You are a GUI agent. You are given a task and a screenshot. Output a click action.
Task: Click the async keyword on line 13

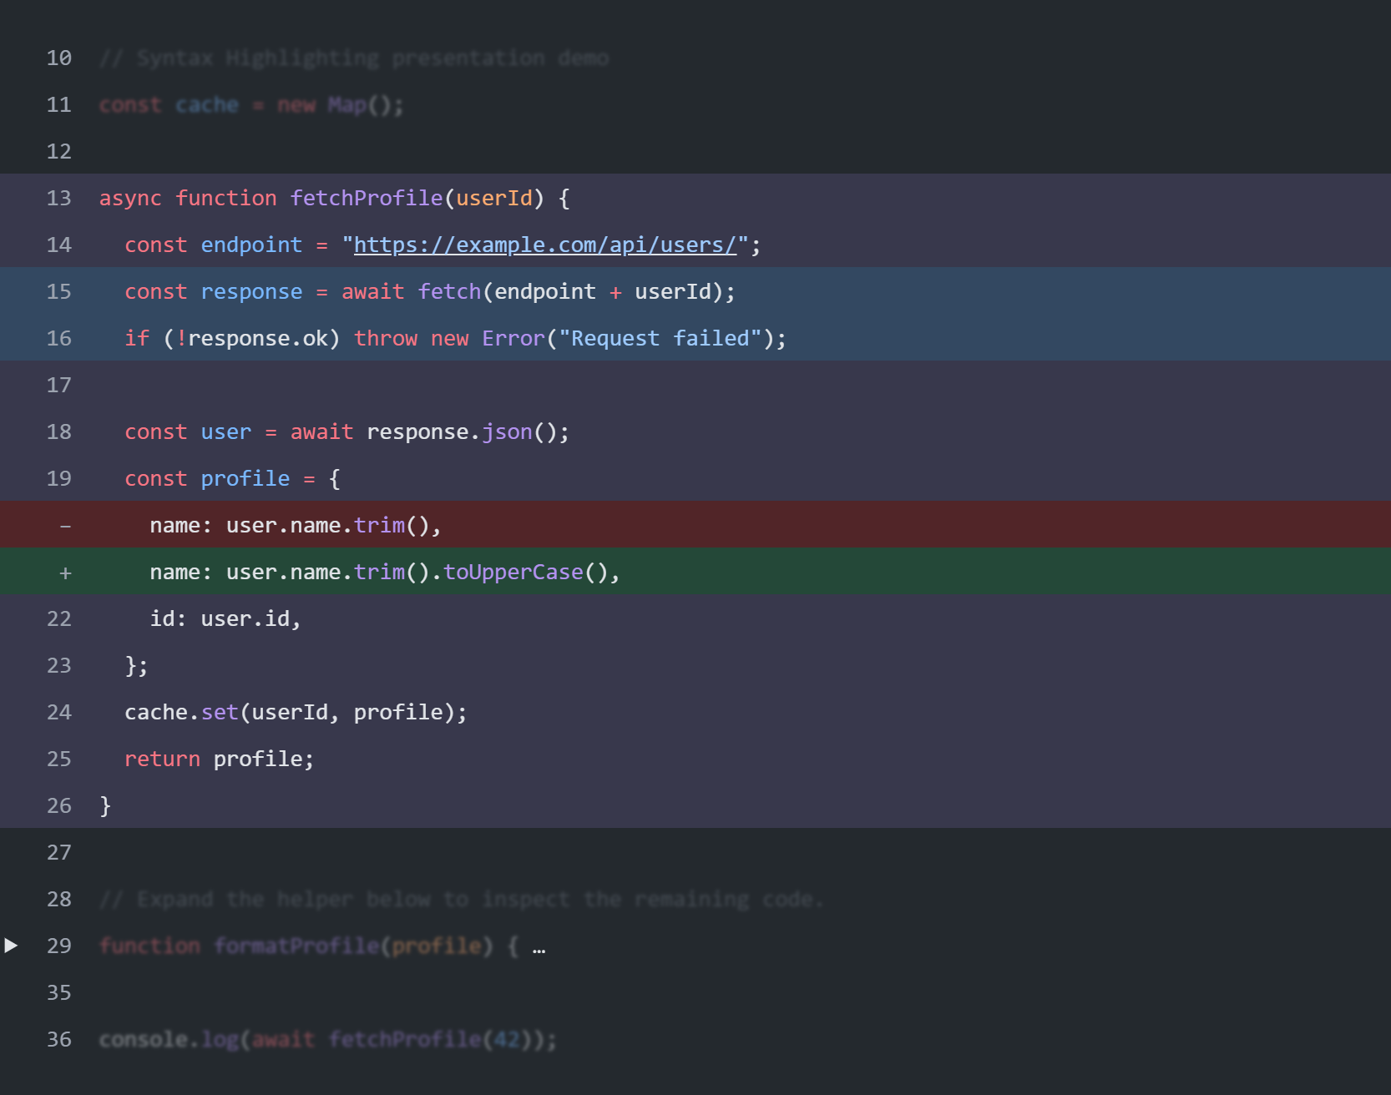pos(130,198)
